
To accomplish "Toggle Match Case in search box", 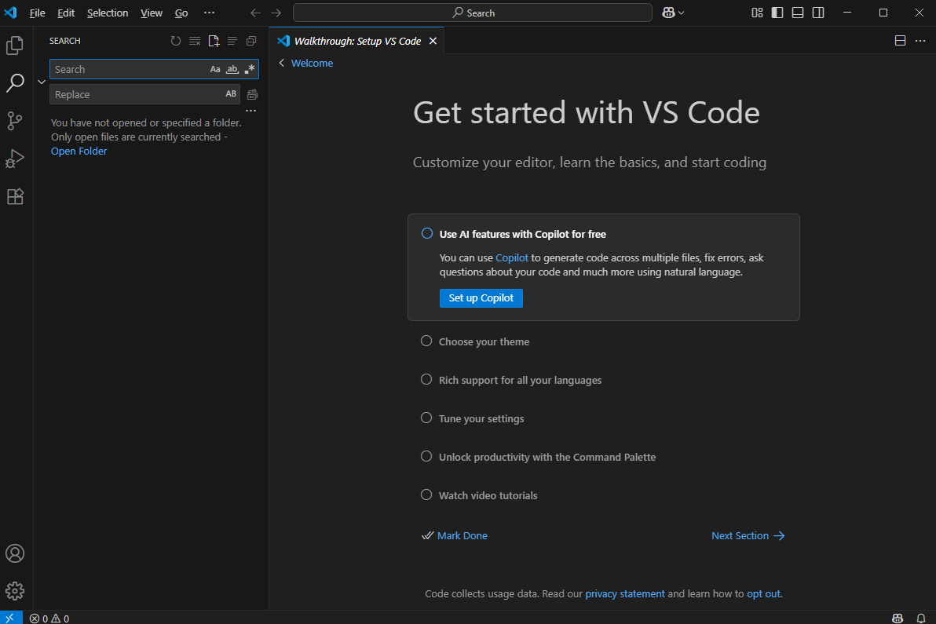I will point(215,69).
